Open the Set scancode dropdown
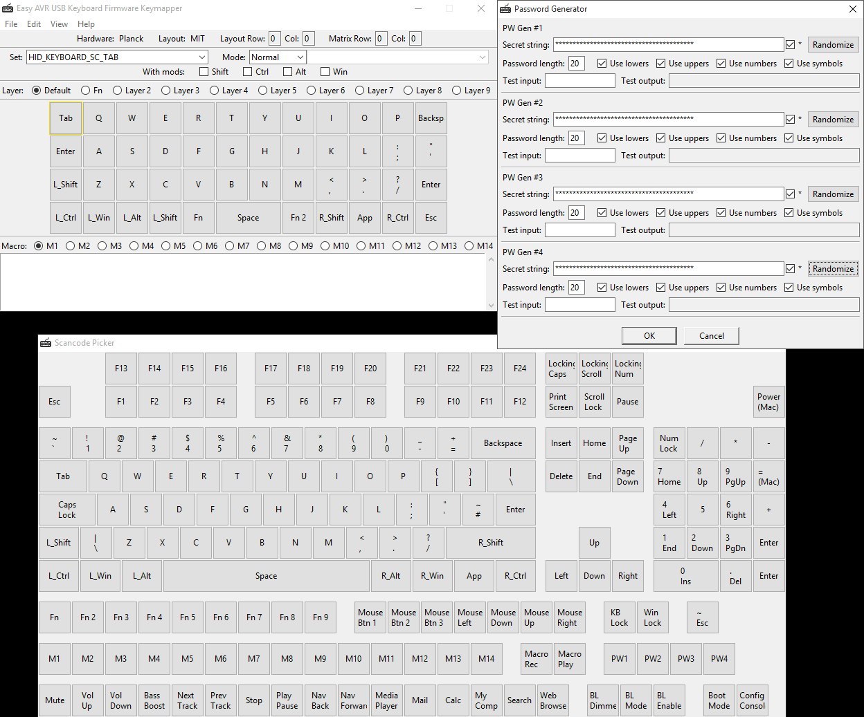The width and height of the screenshot is (864, 717). pyautogui.click(x=201, y=57)
